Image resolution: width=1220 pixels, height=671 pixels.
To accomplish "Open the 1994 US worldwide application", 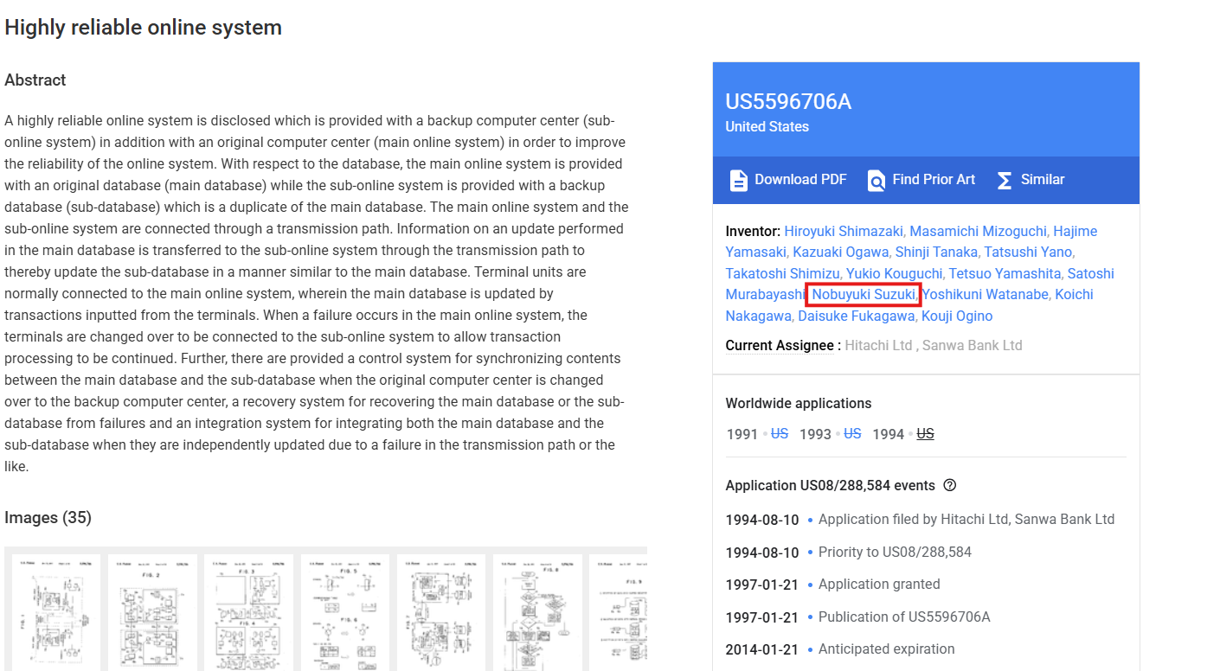I will pos(925,433).
